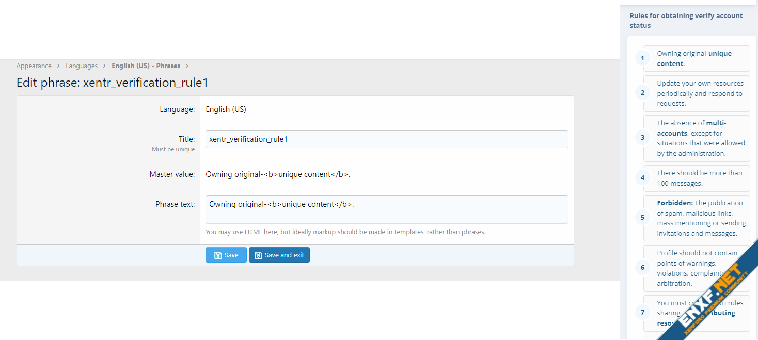The height and width of the screenshot is (340, 758).
Task: Open the Appearance breadcrumb
Action: pyautogui.click(x=34, y=66)
